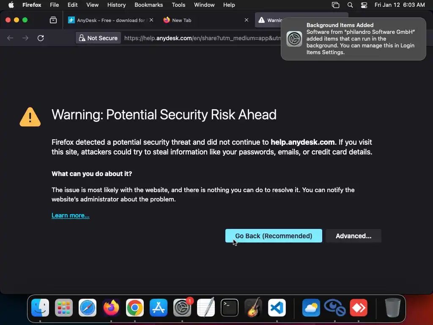
Task: Switch to the AnyDesk download tab
Action: coord(110,20)
